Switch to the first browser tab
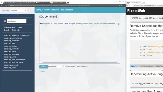This screenshot has width=163, height=92. [x=11, y=3]
